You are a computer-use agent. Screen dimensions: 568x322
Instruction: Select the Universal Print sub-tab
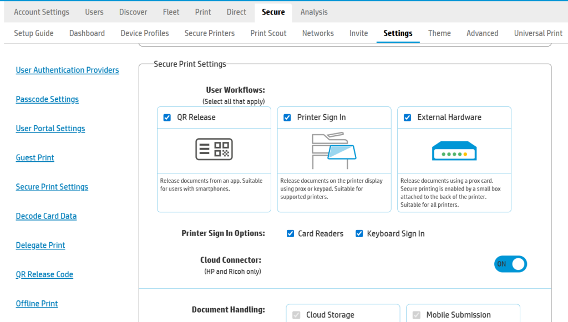pos(538,33)
